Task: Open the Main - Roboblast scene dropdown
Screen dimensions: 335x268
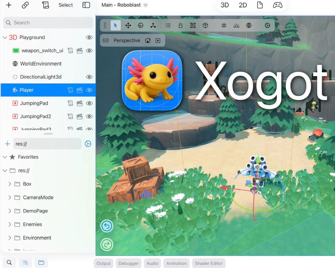Action: pos(146,5)
